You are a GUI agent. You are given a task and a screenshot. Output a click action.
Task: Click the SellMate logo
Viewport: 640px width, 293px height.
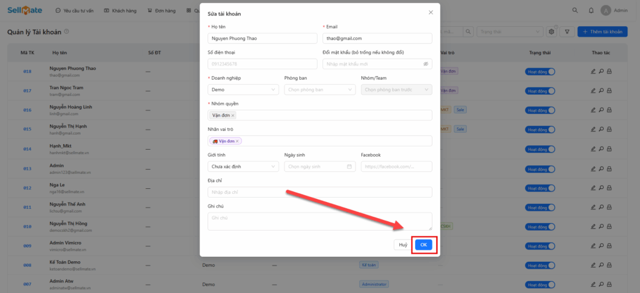(25, 11)
